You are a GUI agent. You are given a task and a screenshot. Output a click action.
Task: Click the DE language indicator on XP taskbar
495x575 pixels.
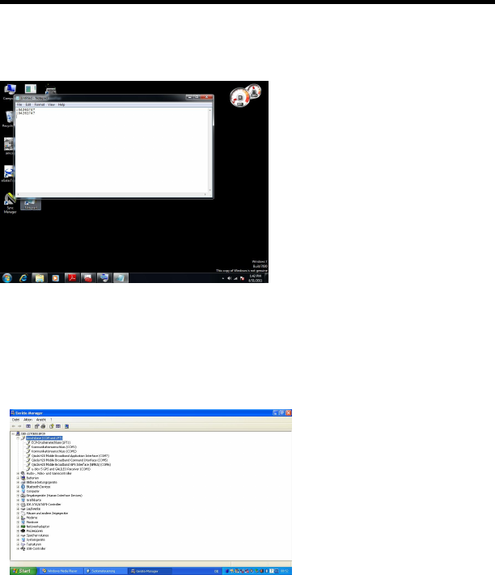click(x=216, y=571)
